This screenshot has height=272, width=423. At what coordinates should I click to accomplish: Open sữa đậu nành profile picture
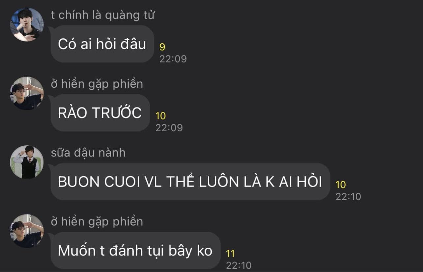point(27,162)
